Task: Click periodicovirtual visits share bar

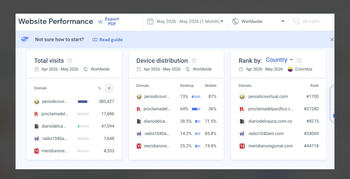Action: (x=83, y=102)
